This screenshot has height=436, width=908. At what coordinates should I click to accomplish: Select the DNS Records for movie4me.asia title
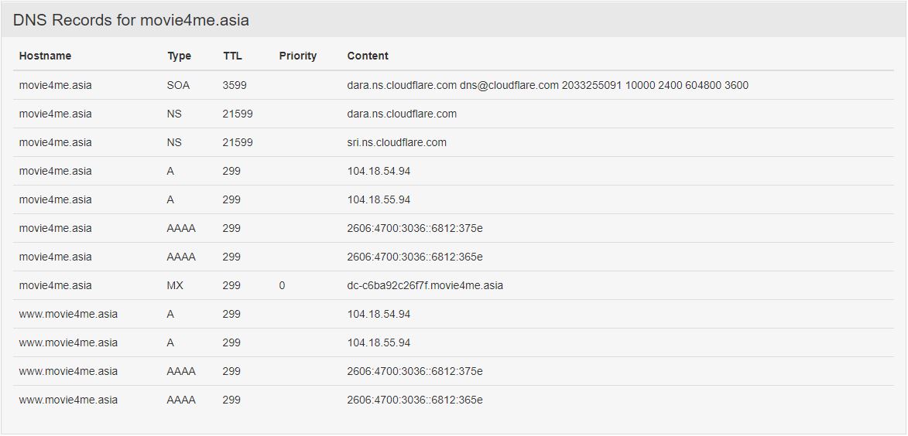(x=131, y=20)
